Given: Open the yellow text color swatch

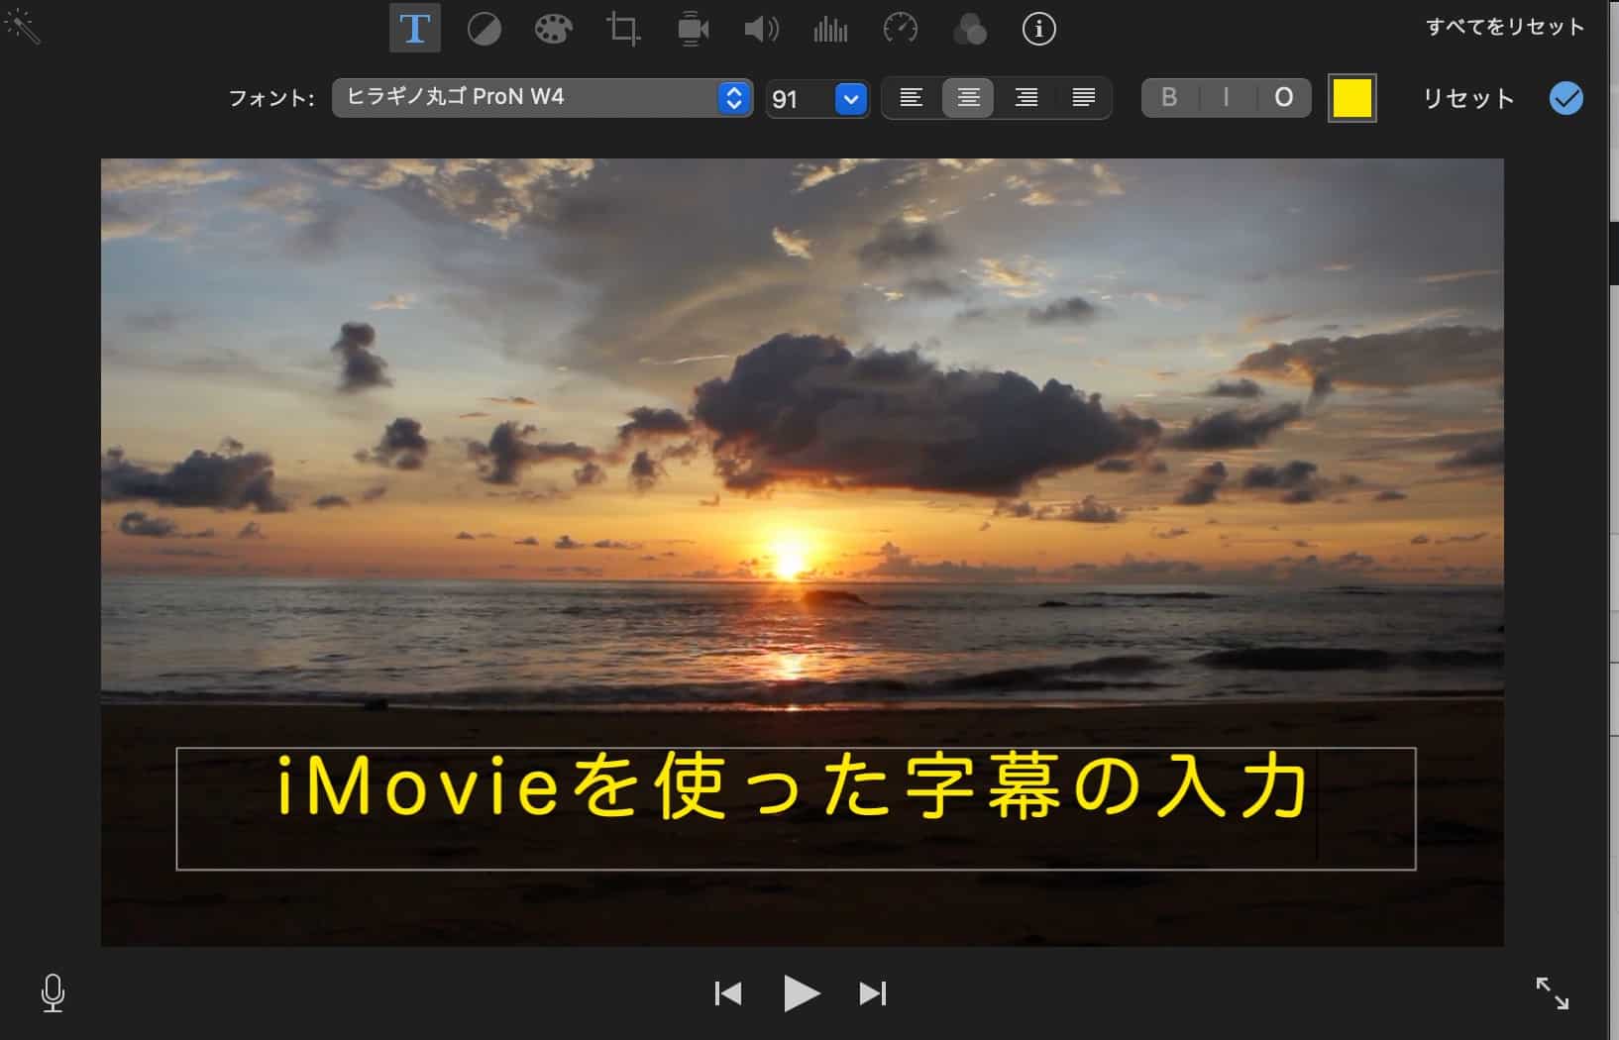Looking at the screenshot, I should pyautogui.click(x=1352, y=97).
